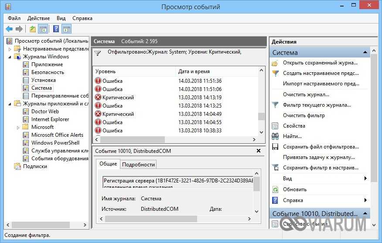This screenshot has height=243, width=382.
Task: Expand the Настраиваемые представления tree node
Action: click(10, 49)
